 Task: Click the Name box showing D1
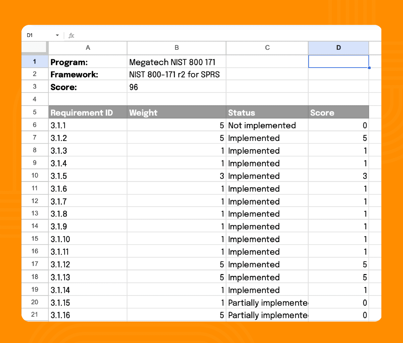point(39,35)
